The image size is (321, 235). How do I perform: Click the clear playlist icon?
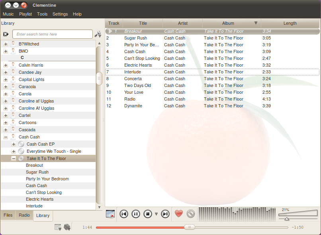110,214
